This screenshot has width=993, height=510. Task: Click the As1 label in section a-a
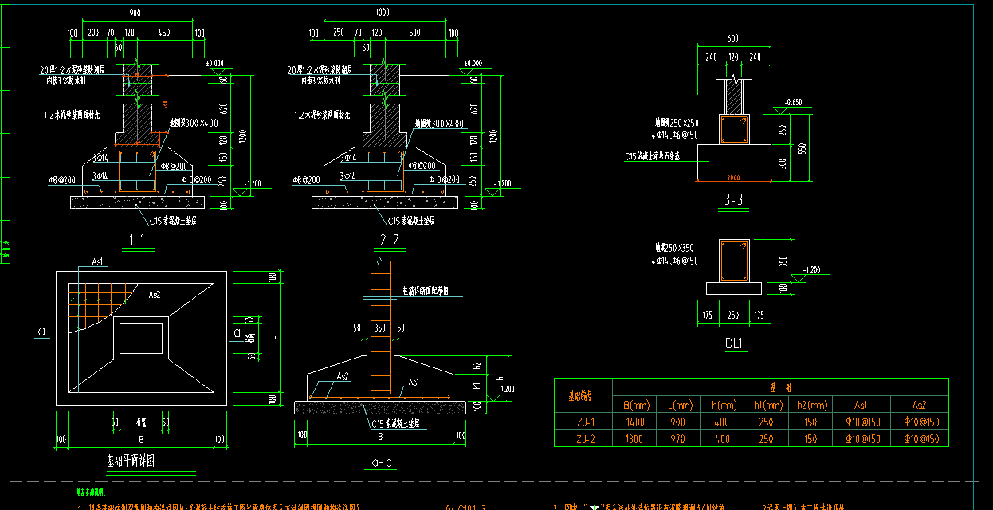pyautogui.click(x=414, y=382)
